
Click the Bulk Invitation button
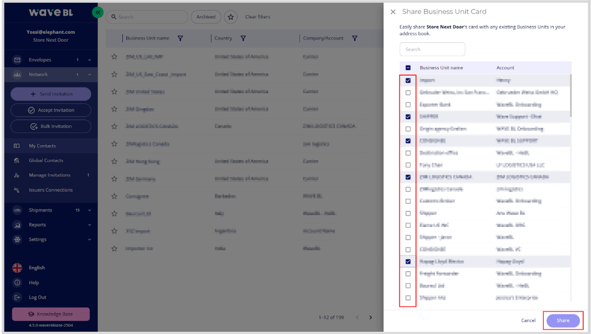pos(51,126)
